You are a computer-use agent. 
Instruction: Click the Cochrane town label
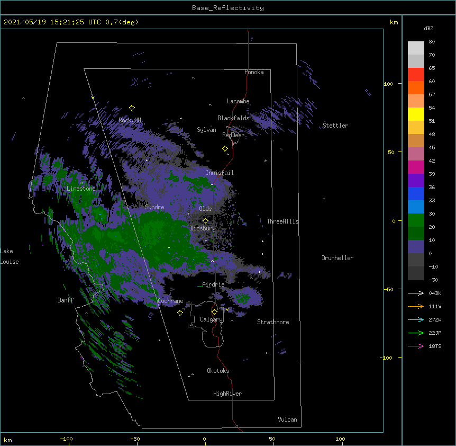click(170, 301)
